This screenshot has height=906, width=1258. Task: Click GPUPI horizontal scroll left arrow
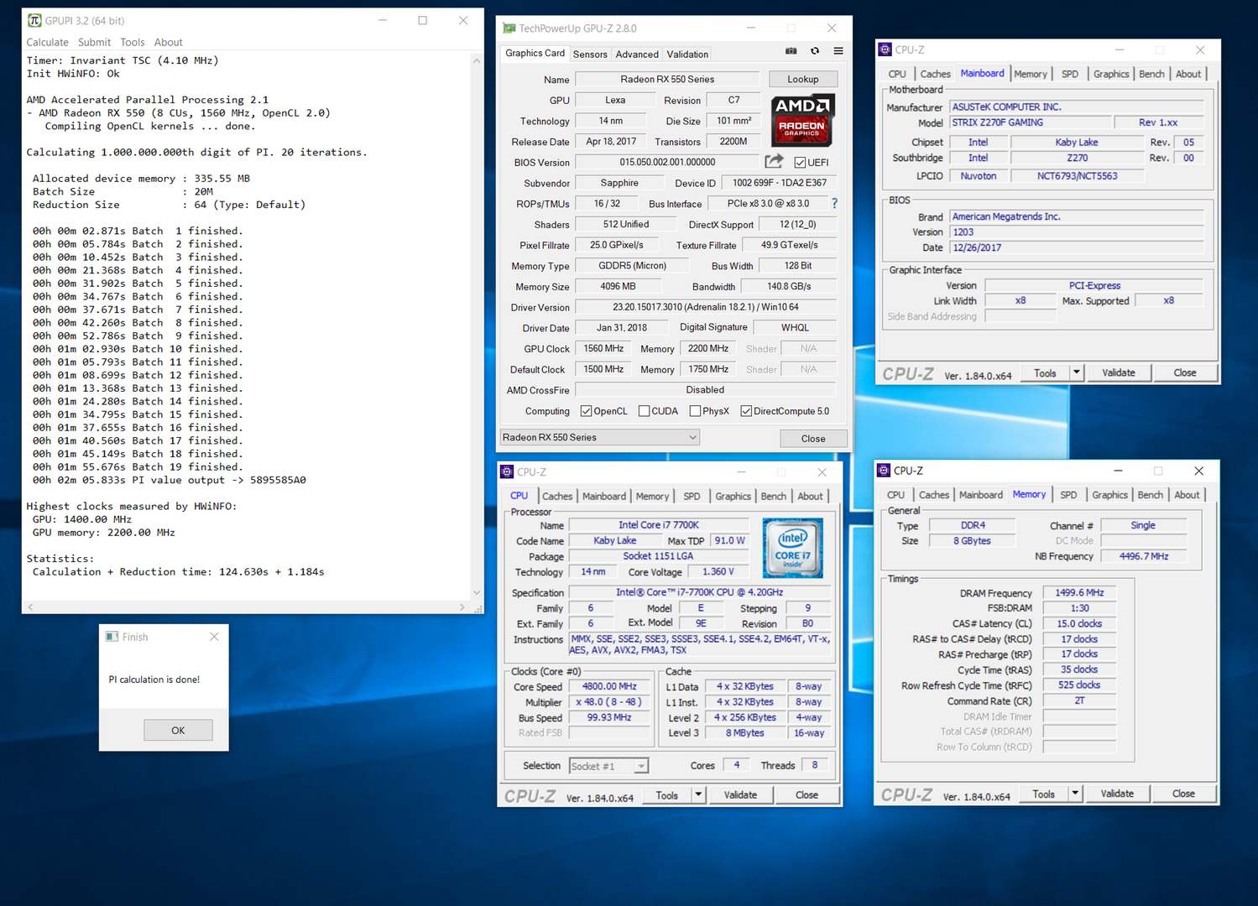(30, 607)
